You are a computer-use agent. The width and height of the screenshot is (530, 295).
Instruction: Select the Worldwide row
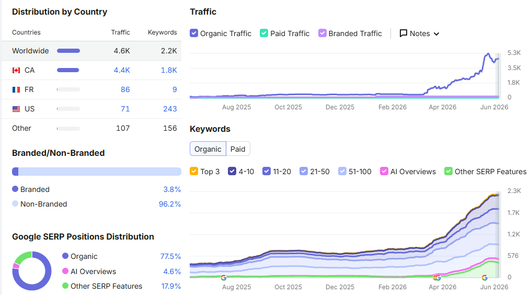pyautogui.click(x=91, y=51)
